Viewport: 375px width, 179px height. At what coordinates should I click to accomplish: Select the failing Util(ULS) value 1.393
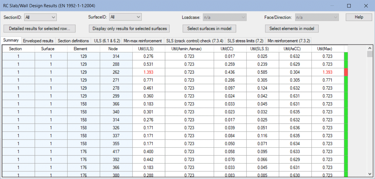[148, 72]
